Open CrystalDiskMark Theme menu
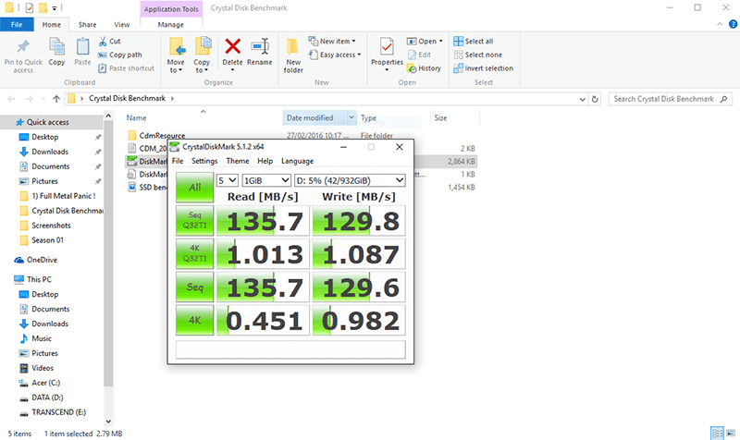Screen dimensions: 740x440 (238, 161)
